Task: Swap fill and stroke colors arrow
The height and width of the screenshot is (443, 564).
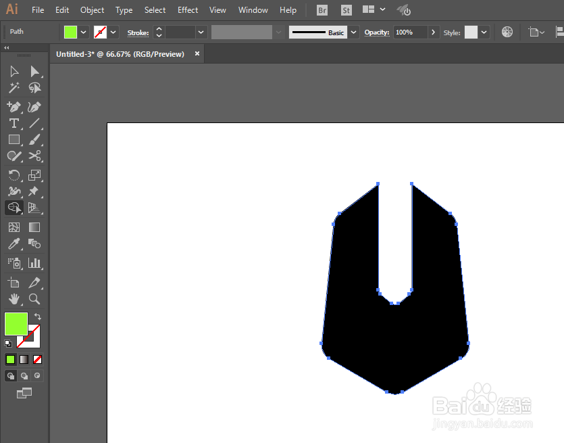Action: (x=38, y=317)
